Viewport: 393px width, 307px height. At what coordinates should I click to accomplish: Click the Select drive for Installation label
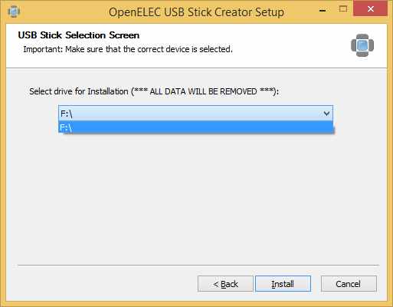point(79,91)
